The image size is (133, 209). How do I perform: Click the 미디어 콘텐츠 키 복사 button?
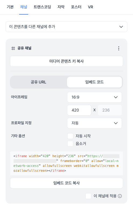(x=66, y=61)
